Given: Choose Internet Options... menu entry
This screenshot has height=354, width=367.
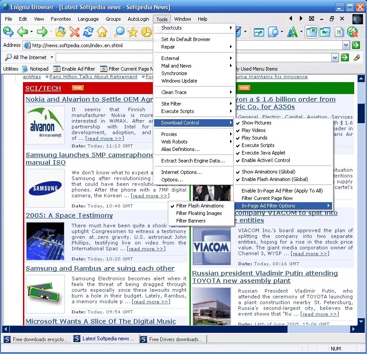Looking at the screenshot, I should click(194, 172).
